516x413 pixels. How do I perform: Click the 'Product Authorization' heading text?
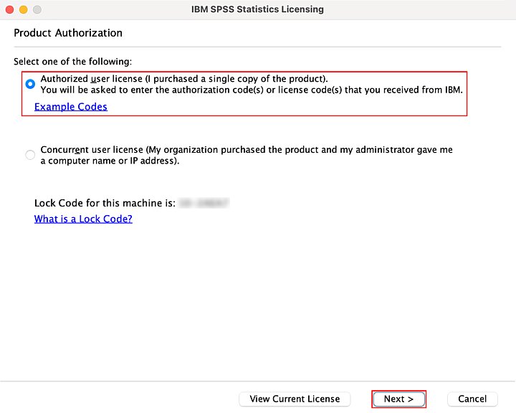pyautogui.click(x=68, y=33)
